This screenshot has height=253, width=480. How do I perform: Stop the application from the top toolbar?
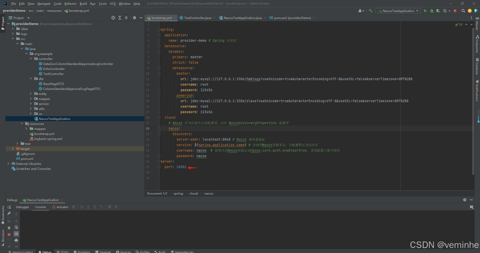[455, 11]
